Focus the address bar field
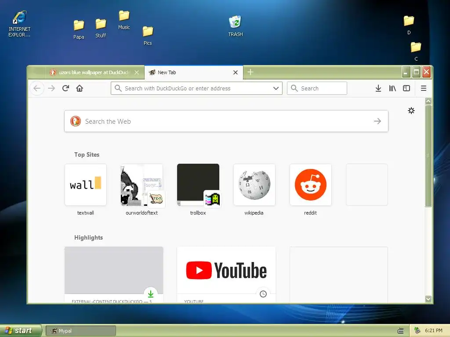The width and height of the screenshot is (450, 337). pyautogui.click(x=196, y=88)
